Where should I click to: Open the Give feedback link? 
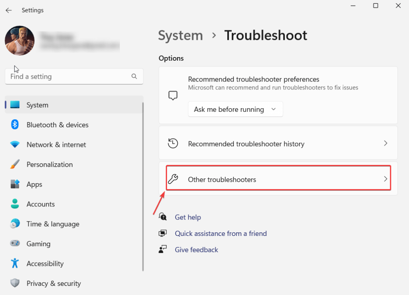196,250
